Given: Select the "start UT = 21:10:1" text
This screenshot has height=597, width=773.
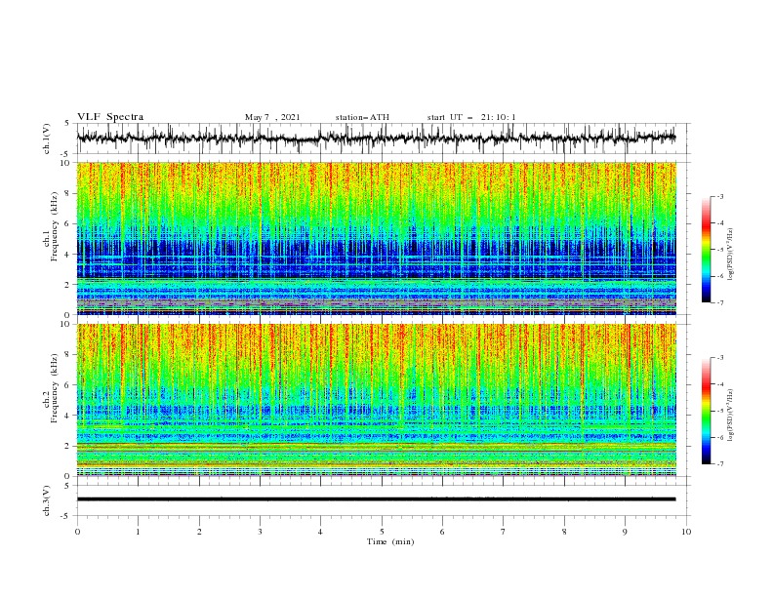Looking at the screenshot, I should point(471,117).
